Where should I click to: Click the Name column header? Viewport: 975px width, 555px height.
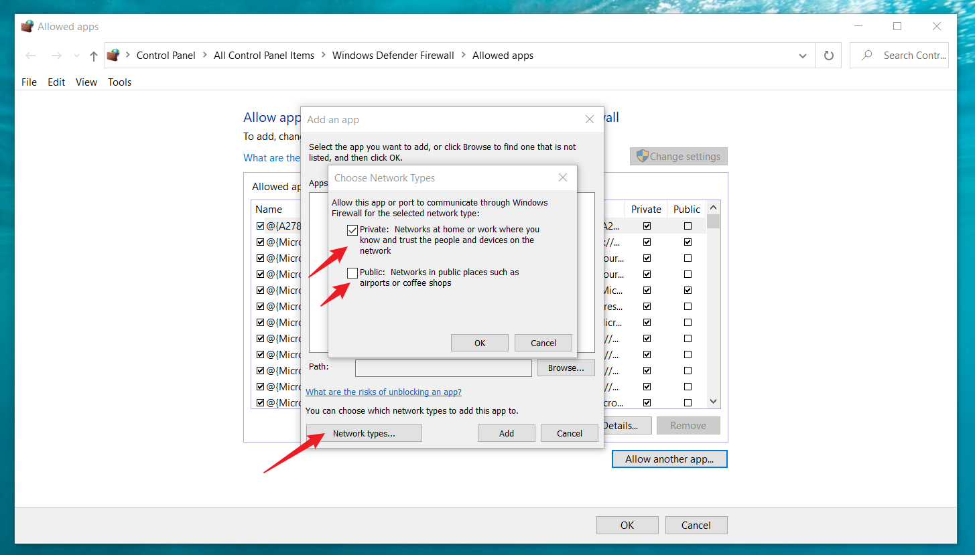tap(269, 209)
